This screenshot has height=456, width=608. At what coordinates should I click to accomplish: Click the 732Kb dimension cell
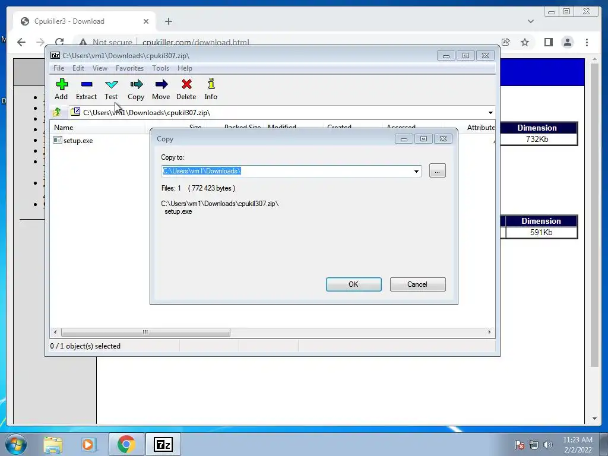pos(537,139)
